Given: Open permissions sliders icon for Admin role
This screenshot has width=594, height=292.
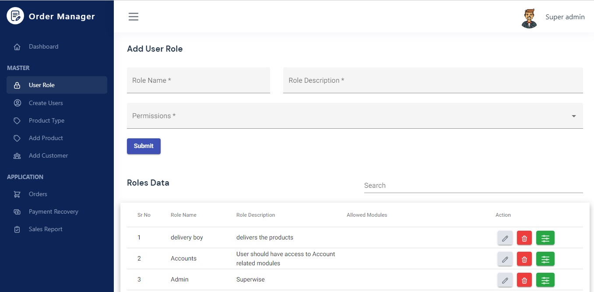Looking at the screenshot, I should coord(545,280).
